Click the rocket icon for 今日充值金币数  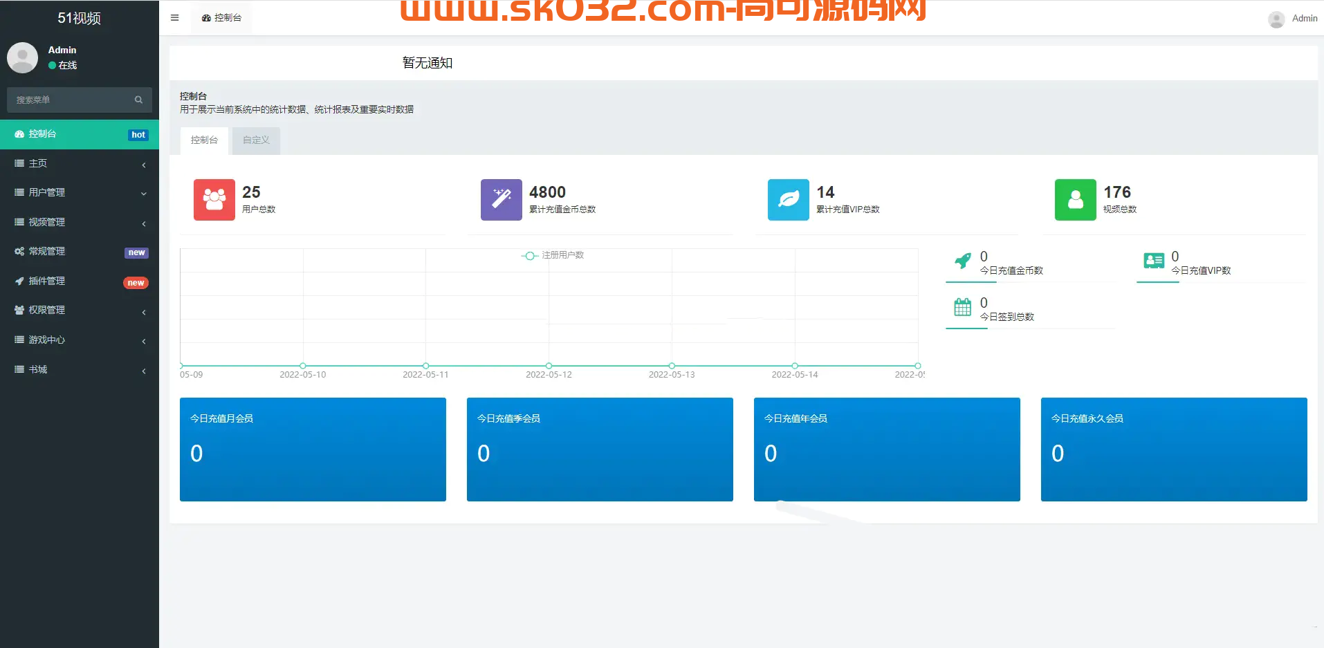[962, 261]
